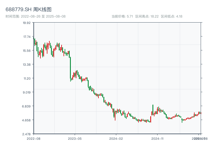Screen dimensions: 223x167
Task: Select the 2023-05 x-axis date label
Action: click(x=75, y=138)
